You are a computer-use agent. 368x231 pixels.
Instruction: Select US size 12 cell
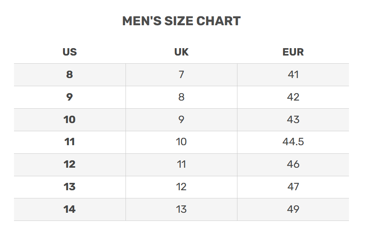tap(70, 165)
